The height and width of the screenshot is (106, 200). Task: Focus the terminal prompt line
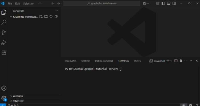(93, 69)
